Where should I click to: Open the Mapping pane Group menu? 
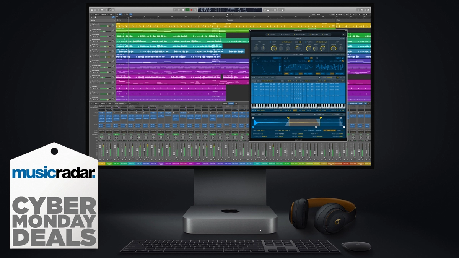(x=260, y=78)
